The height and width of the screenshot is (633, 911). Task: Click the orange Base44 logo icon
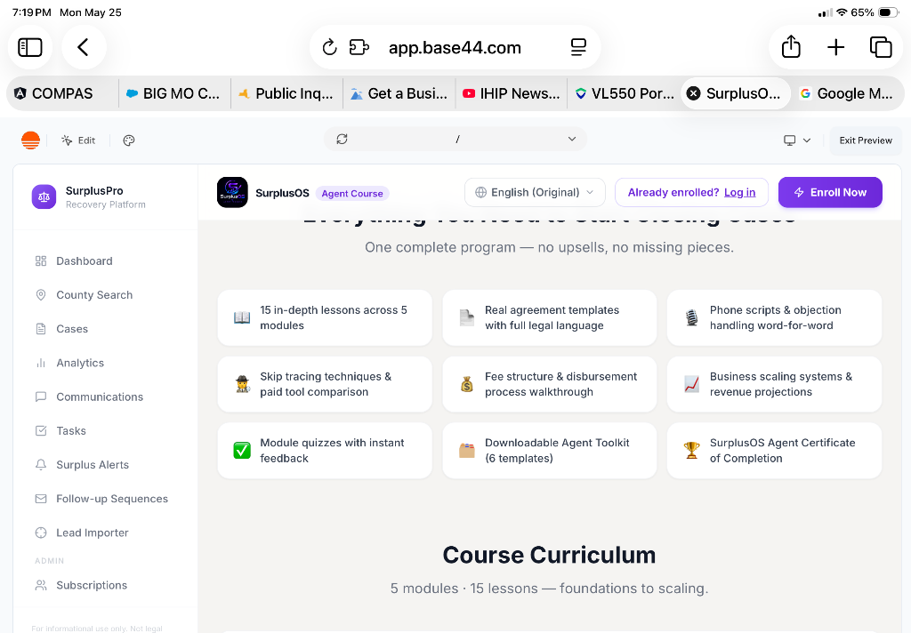(30, 140)
